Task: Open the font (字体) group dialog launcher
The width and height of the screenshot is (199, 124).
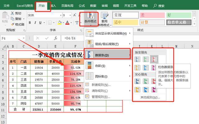Action: 81,30
